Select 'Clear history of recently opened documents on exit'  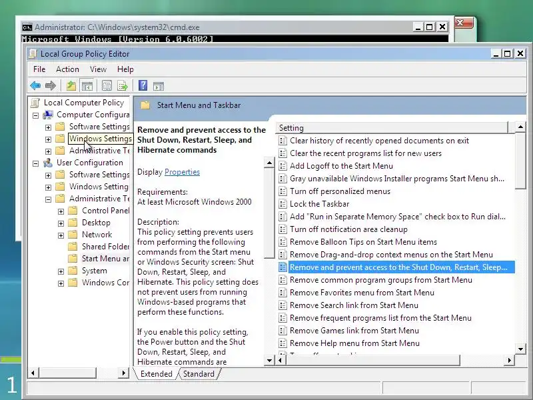point(379,141)
